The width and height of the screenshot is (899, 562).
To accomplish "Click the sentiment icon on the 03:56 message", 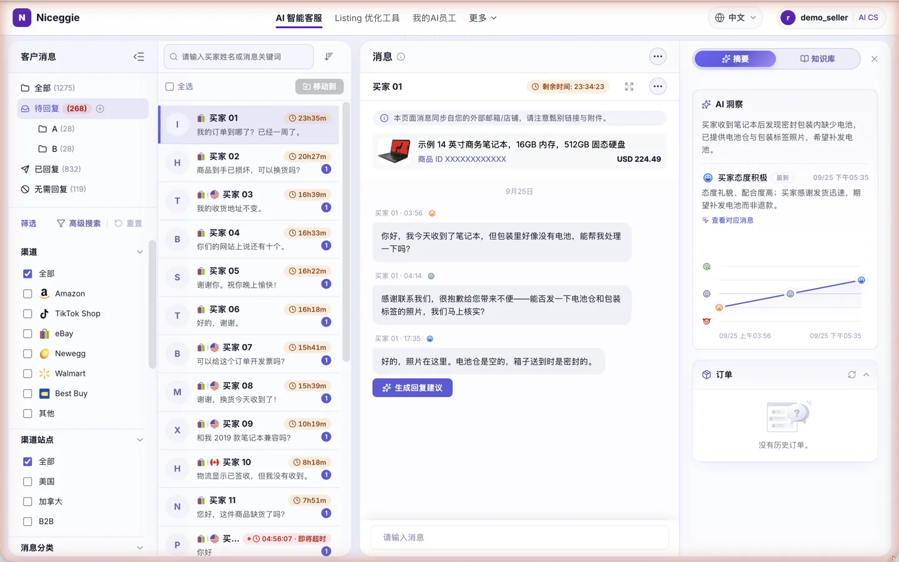I will pyautogui.click(x=432, y=214).
